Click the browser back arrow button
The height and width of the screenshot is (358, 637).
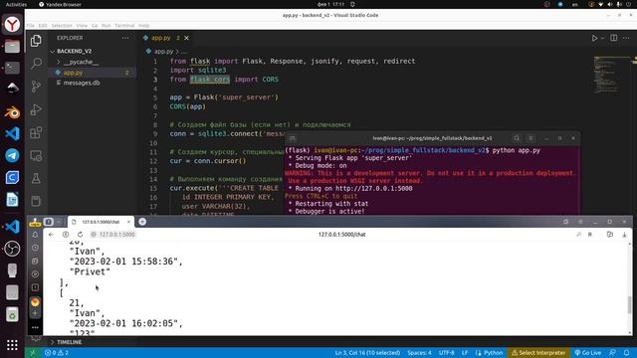(51, 235)
